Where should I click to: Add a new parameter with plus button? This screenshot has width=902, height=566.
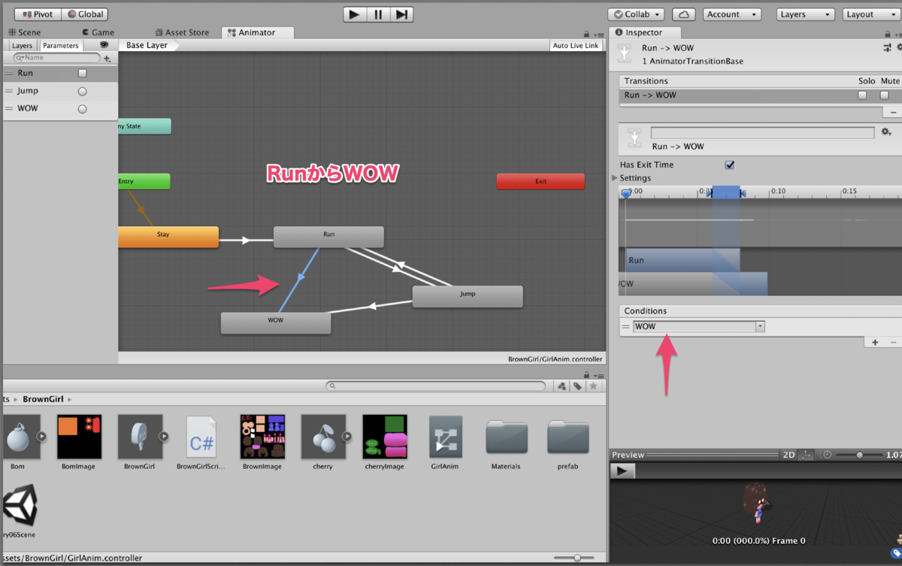coord(107,58)
